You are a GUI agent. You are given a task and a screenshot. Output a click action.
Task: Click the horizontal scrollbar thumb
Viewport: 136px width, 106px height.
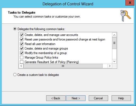point(63,66)
